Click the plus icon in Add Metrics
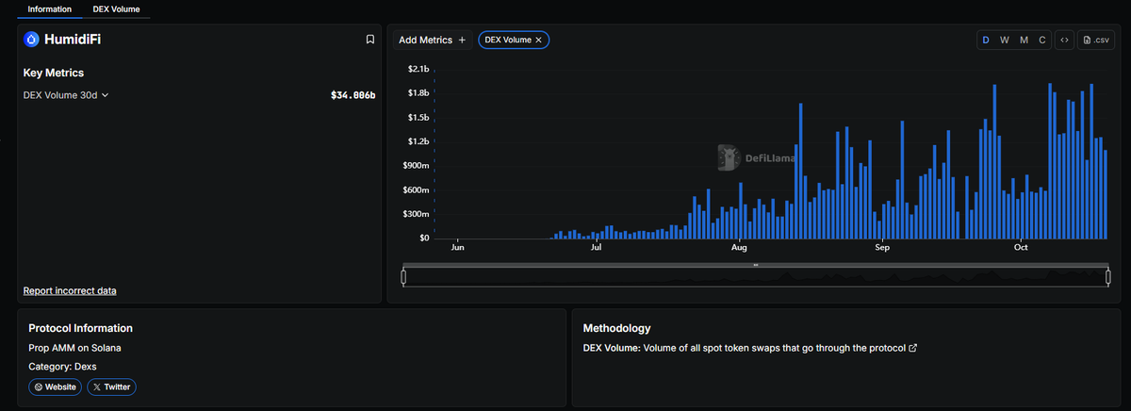Image resolution: width=1131 pixels, height=411 pixels. [x=462, y=40]
